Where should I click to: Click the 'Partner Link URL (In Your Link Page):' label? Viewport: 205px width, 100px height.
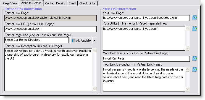coord(29,24)
